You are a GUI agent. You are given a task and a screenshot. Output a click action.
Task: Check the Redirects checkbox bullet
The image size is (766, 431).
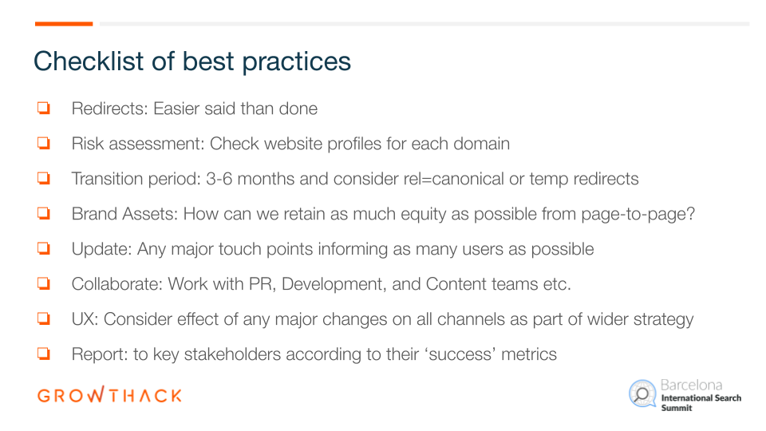(x=44, y=108)
